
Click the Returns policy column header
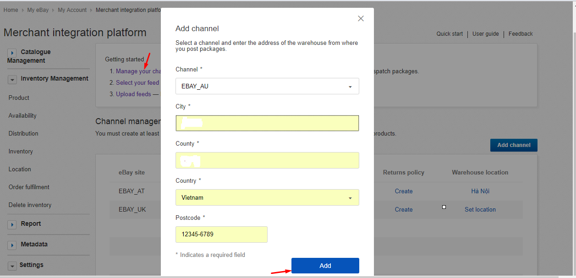click(x=404, y=173)
